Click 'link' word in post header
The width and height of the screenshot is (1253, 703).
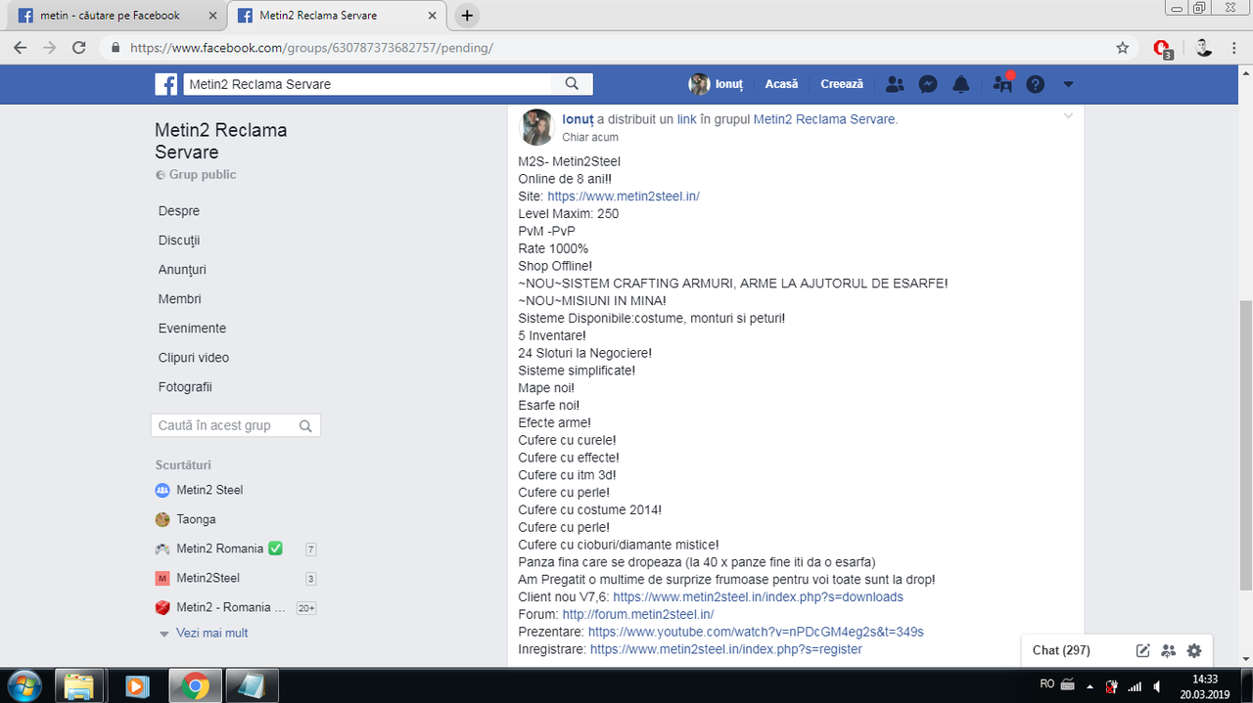pyautogui.click(x=686, y=119)
